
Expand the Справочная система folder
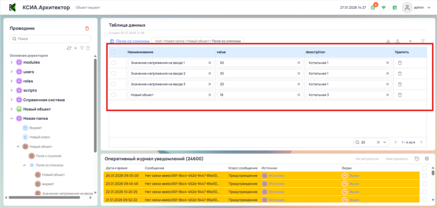11,100
